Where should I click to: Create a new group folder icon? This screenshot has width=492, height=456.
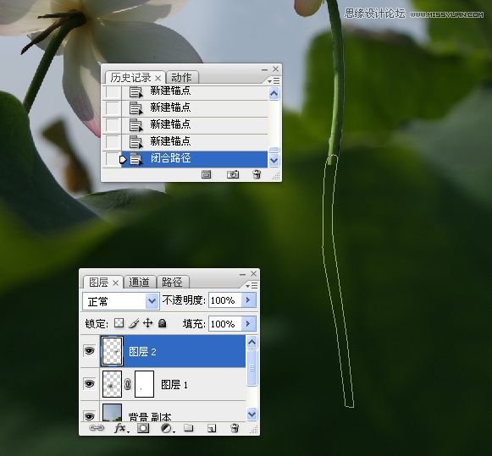tap(188, 428)
